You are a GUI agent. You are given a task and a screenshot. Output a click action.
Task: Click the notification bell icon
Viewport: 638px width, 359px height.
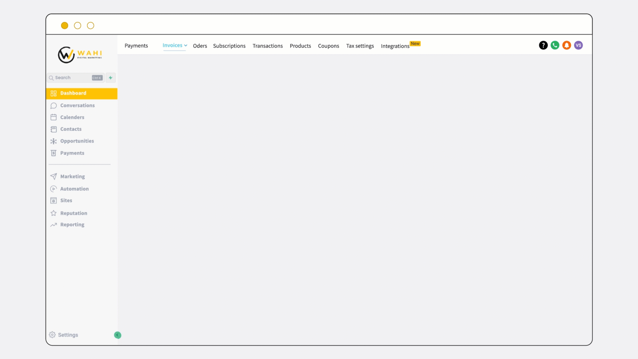567,45
